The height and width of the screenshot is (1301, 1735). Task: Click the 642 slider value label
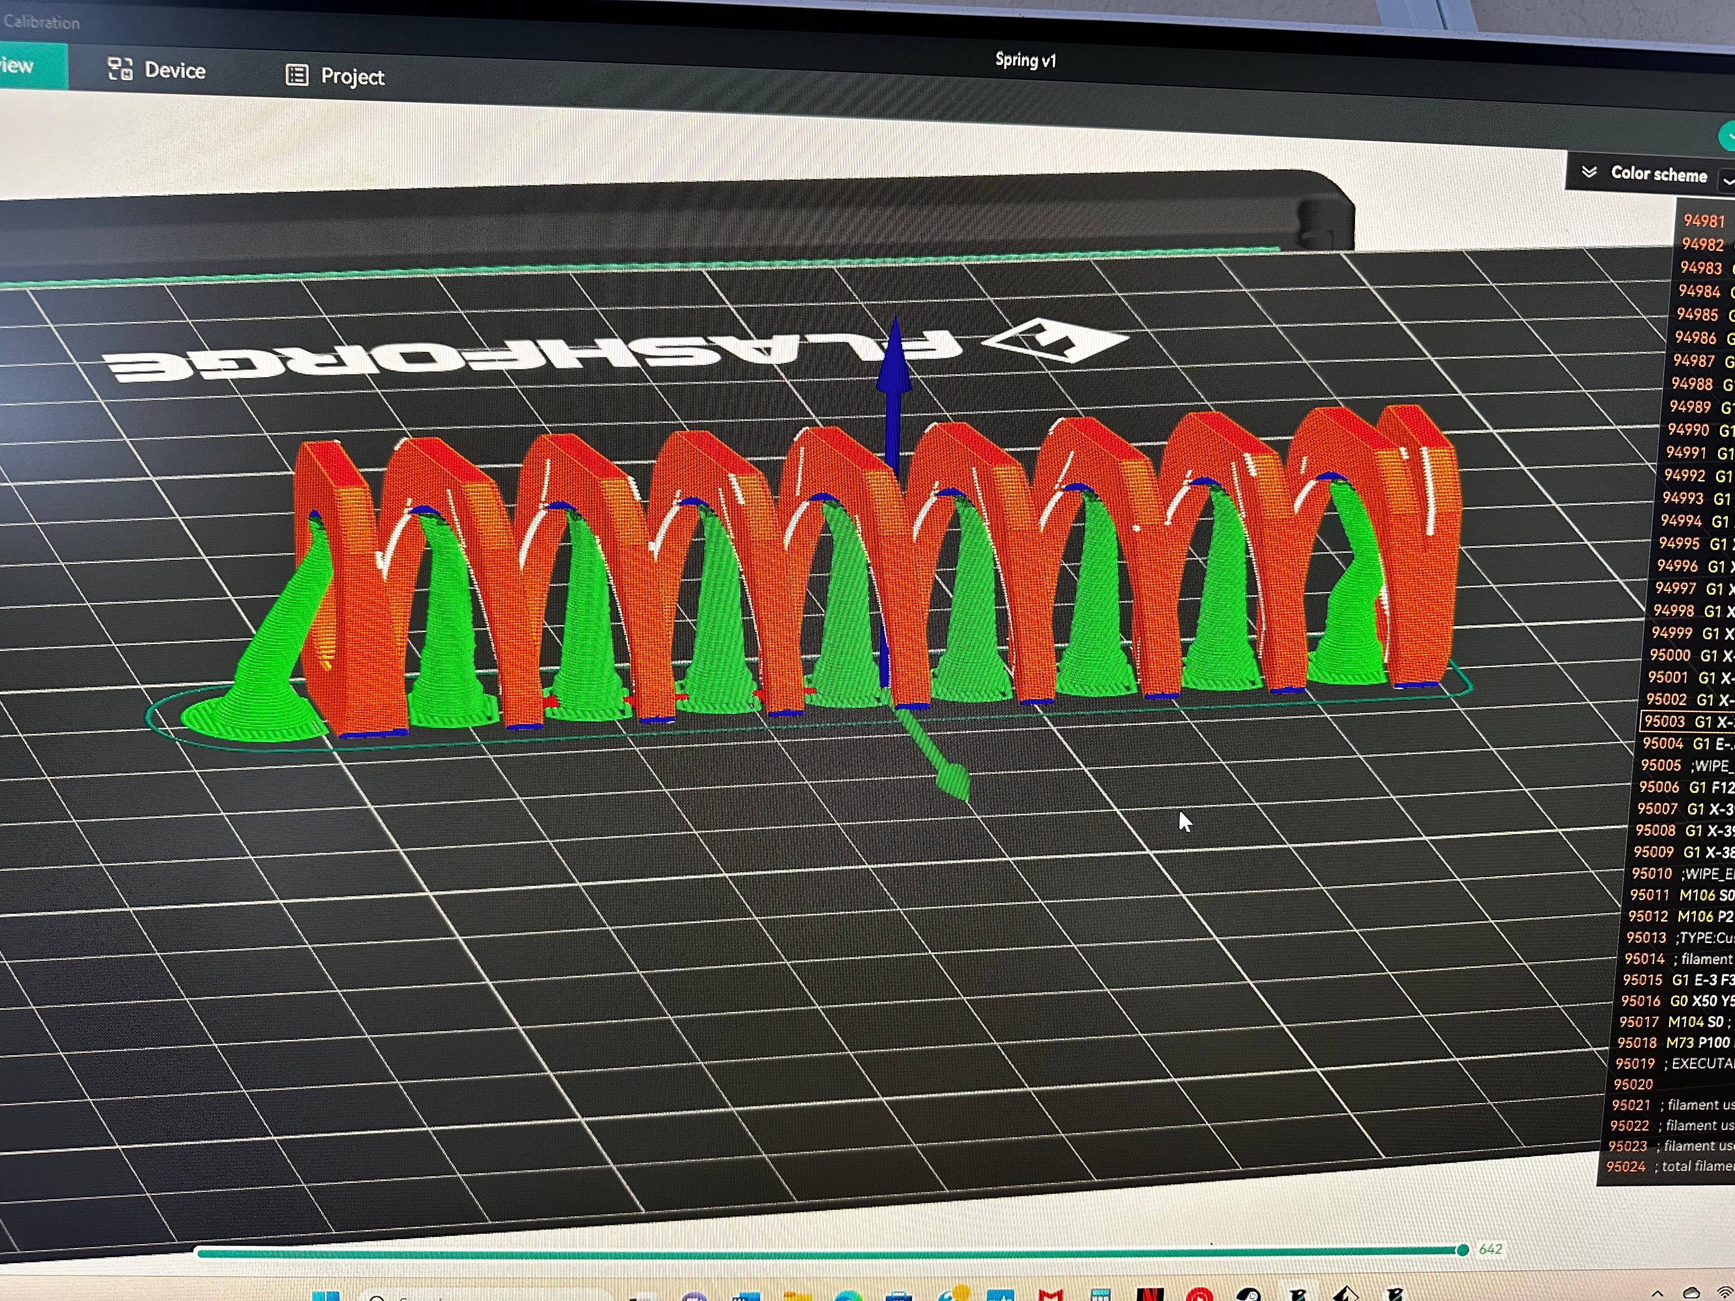[1490, 1249]
